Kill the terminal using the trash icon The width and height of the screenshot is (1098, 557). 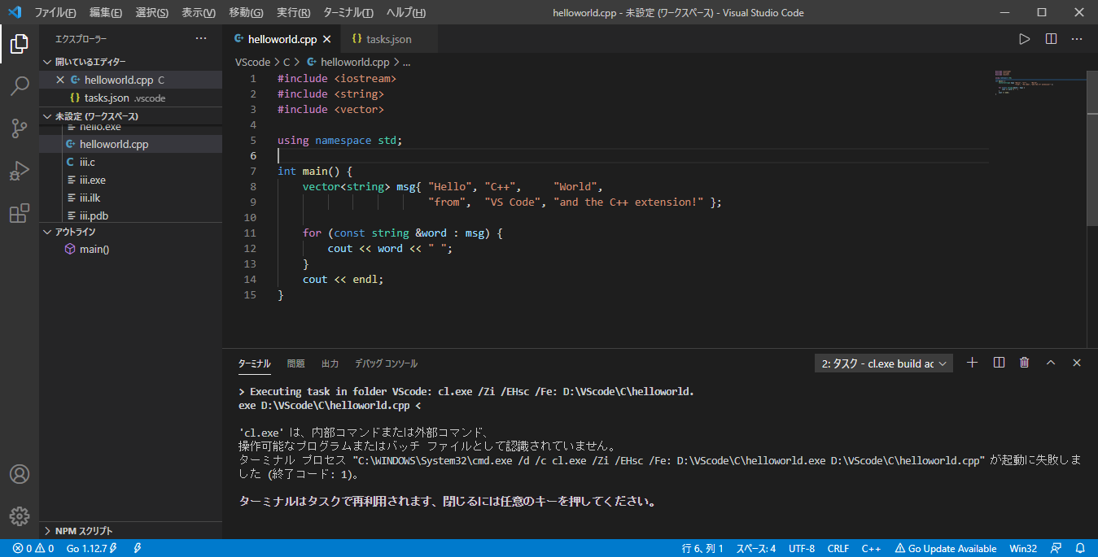click(1024, 363)
